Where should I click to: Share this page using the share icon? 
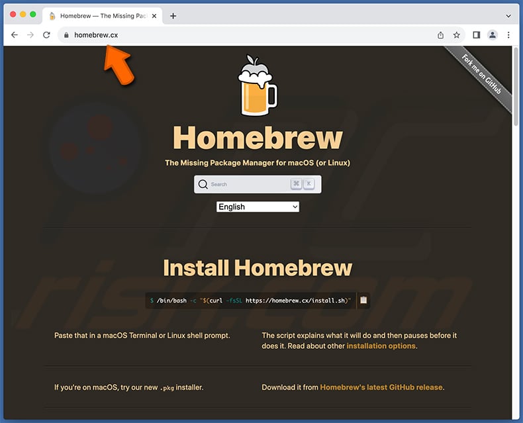click(441, 34)
